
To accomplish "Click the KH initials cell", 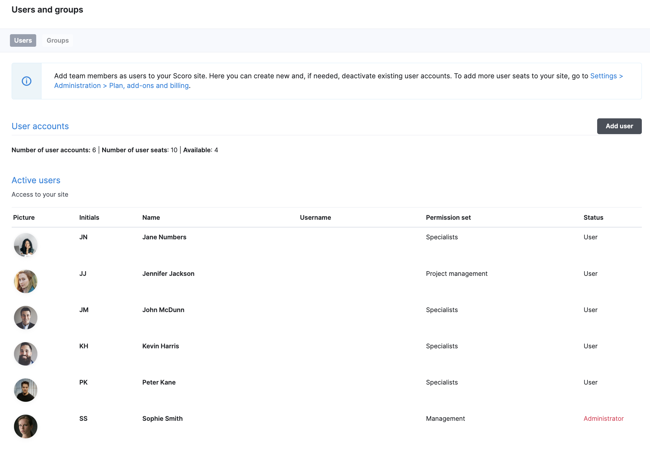I will tap(84, 346).
